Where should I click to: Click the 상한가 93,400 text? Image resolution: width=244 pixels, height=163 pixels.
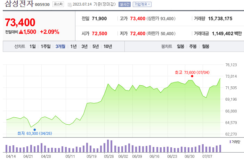(161, 18)
